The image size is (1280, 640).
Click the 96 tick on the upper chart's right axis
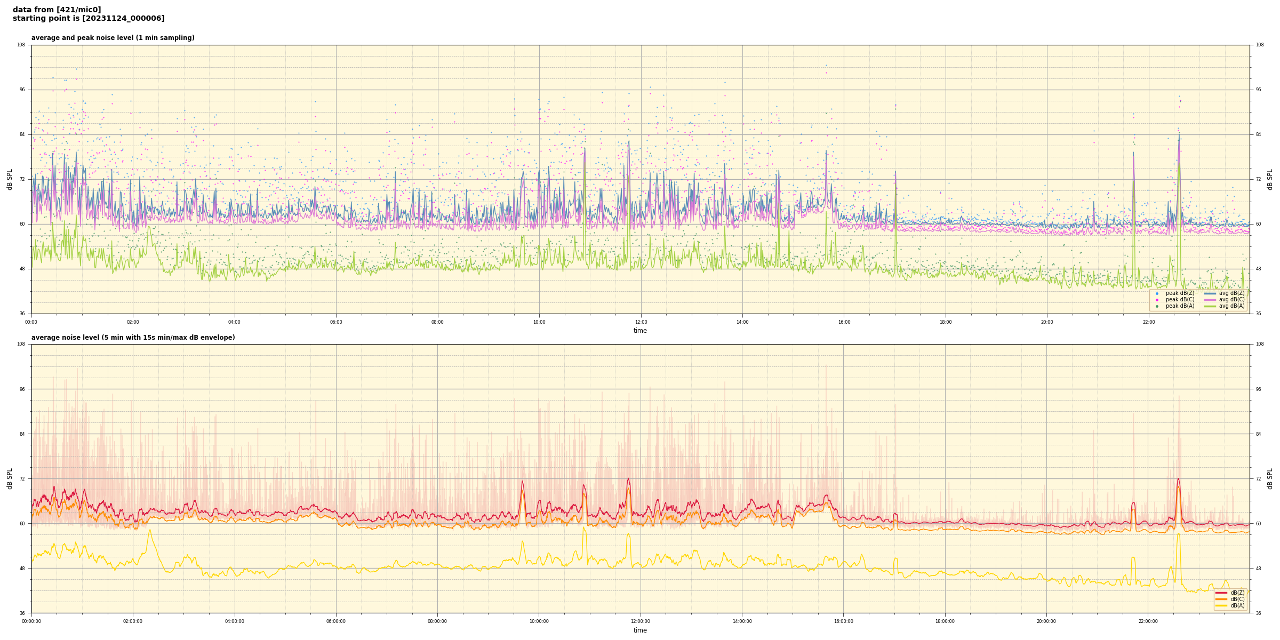(x=1258, y=90)
